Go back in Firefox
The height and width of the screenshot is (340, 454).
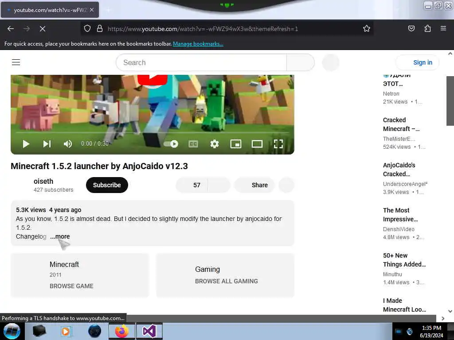[11, 29]
